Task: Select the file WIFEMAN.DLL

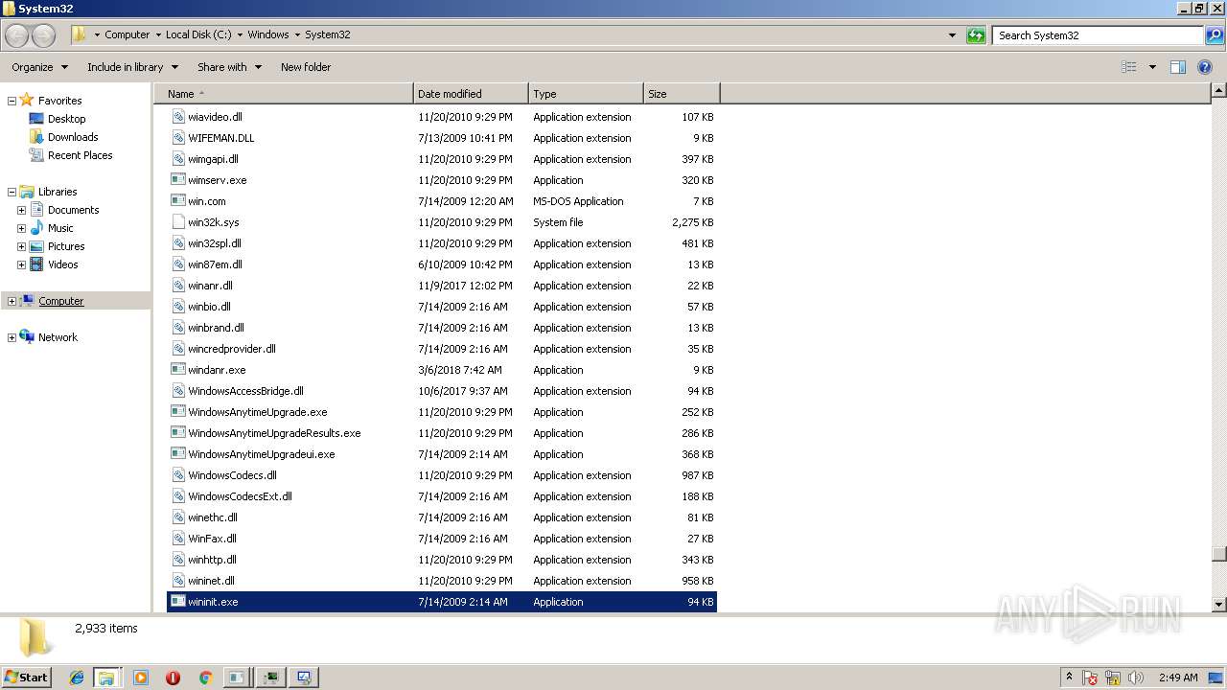Action: [x=442, y=138]
